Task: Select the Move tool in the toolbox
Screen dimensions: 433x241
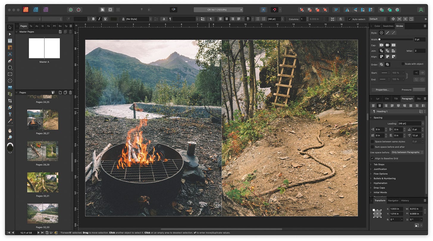Action: click(x=10, y=27)
